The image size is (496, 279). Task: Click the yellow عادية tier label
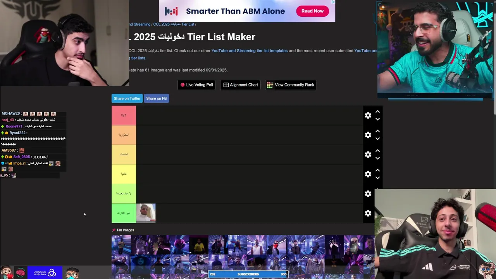pyautogui.click(x=124, y=174)
